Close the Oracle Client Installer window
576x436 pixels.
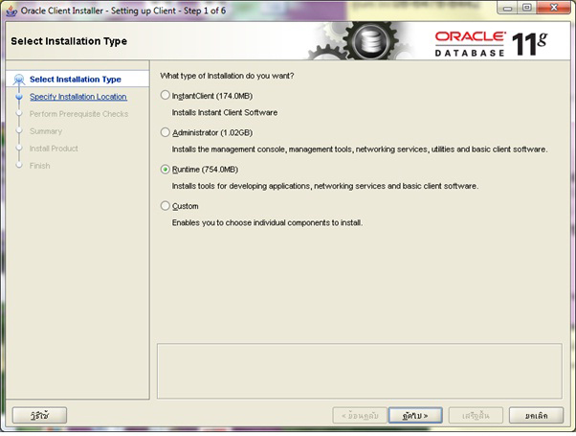(x=554, y=8)
